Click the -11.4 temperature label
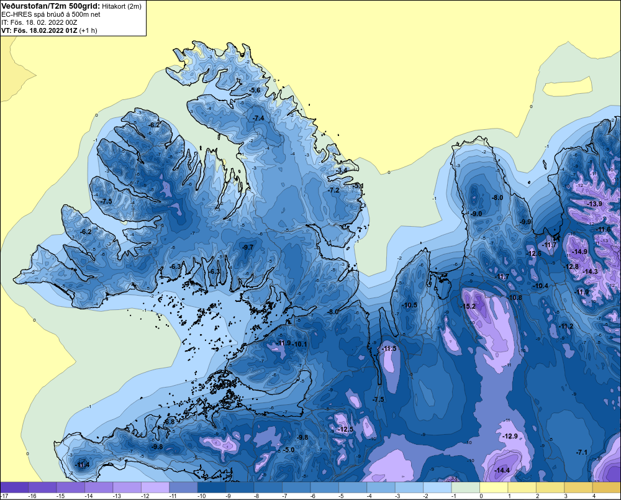 point(83,465)
